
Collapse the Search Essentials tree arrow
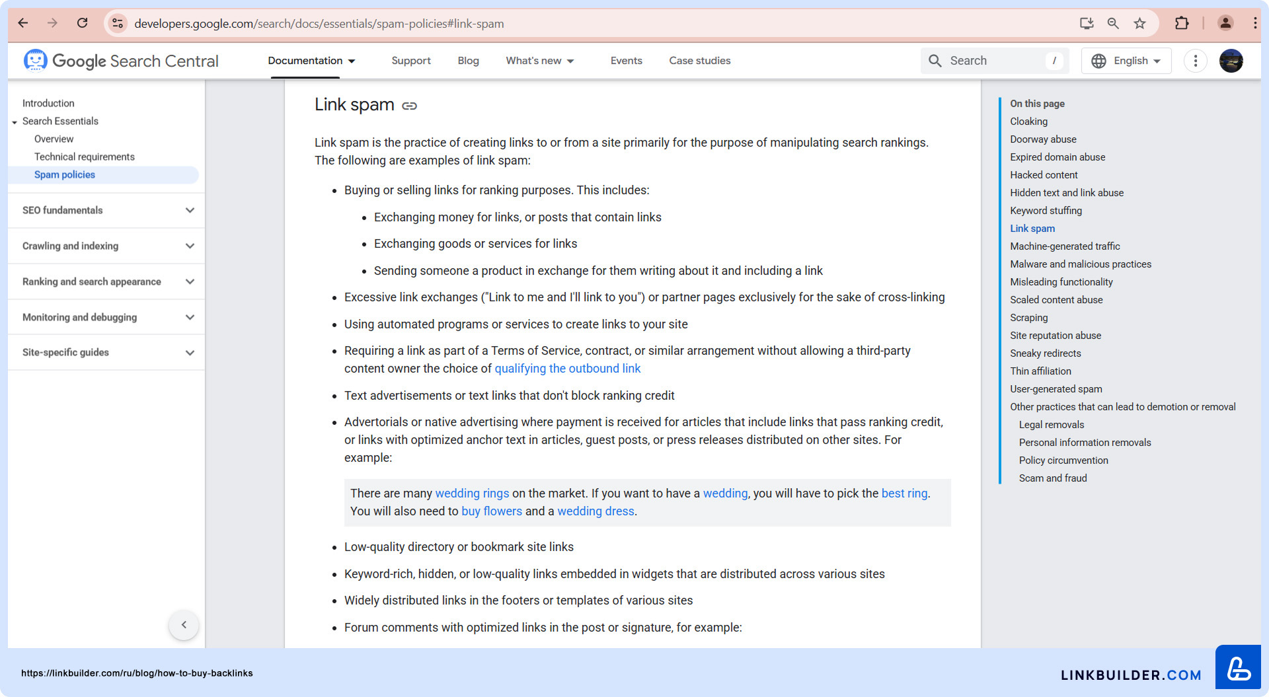click(15, 122)
